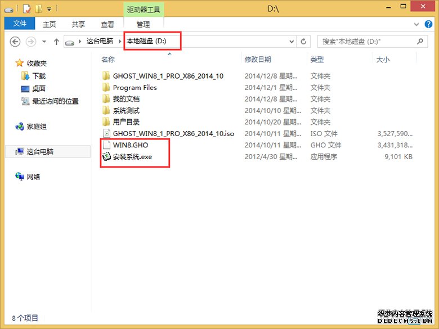439x329 pixels.
Task: Open 下载 in the navigation pane
Action: (x=39, y=76)
